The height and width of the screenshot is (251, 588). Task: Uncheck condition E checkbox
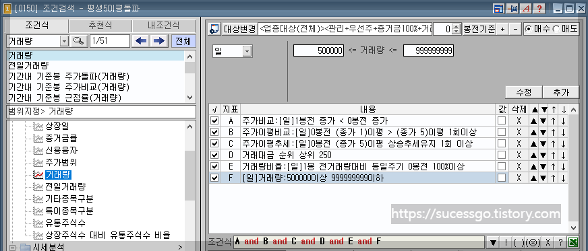214,167
